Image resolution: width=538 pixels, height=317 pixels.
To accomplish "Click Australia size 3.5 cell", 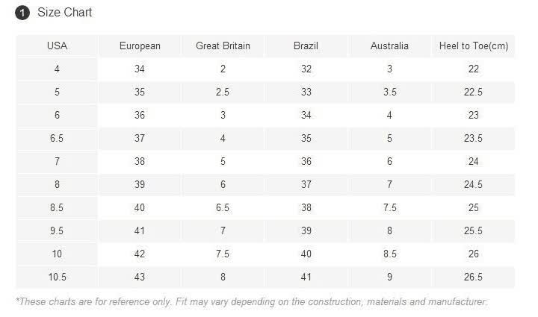I will coord(389,92).
